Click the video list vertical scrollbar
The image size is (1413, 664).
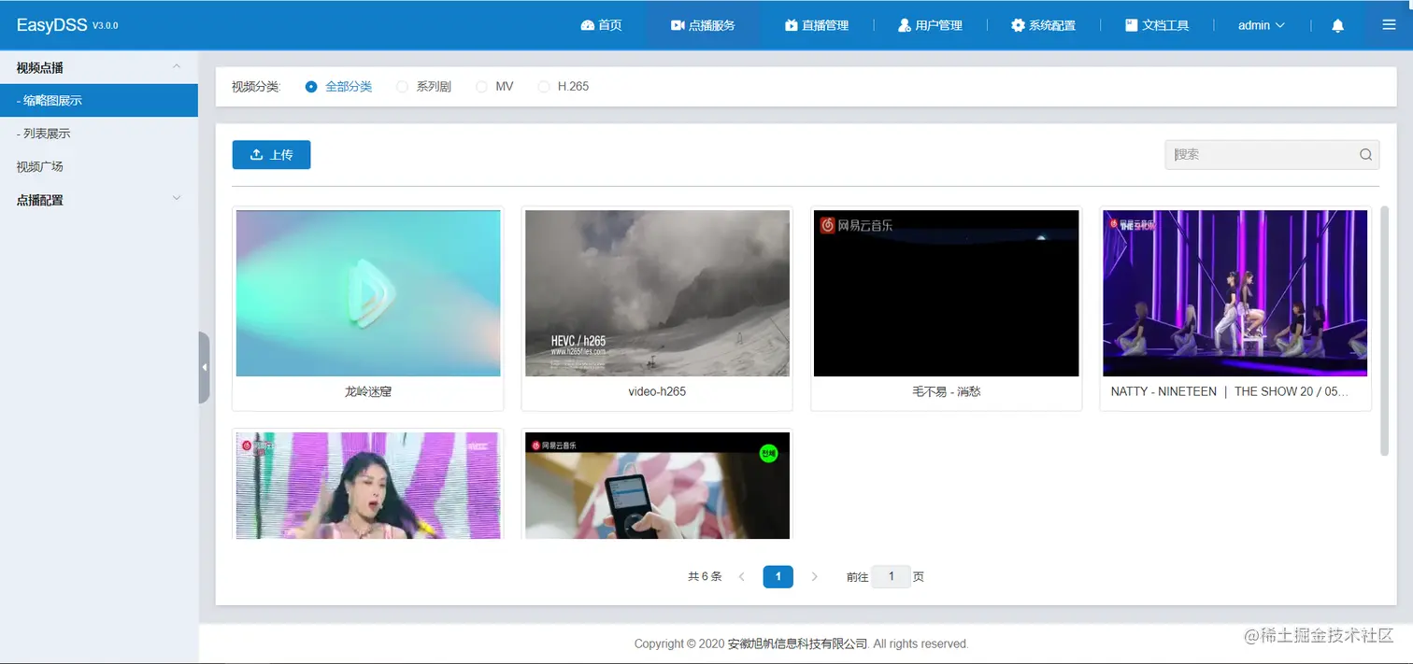pyautogui.click(x=1385, y=331)
